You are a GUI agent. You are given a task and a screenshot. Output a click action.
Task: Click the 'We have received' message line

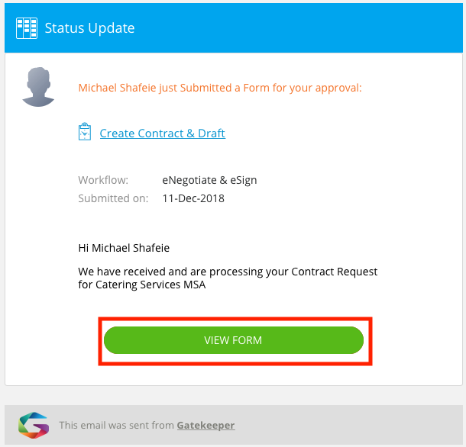click(228, 272)
